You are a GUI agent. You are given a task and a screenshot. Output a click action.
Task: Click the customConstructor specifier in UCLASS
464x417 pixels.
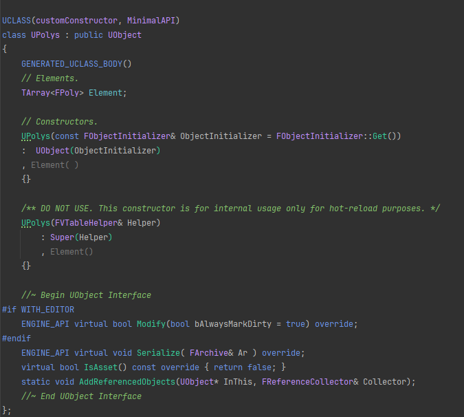[x=76, y=21]
